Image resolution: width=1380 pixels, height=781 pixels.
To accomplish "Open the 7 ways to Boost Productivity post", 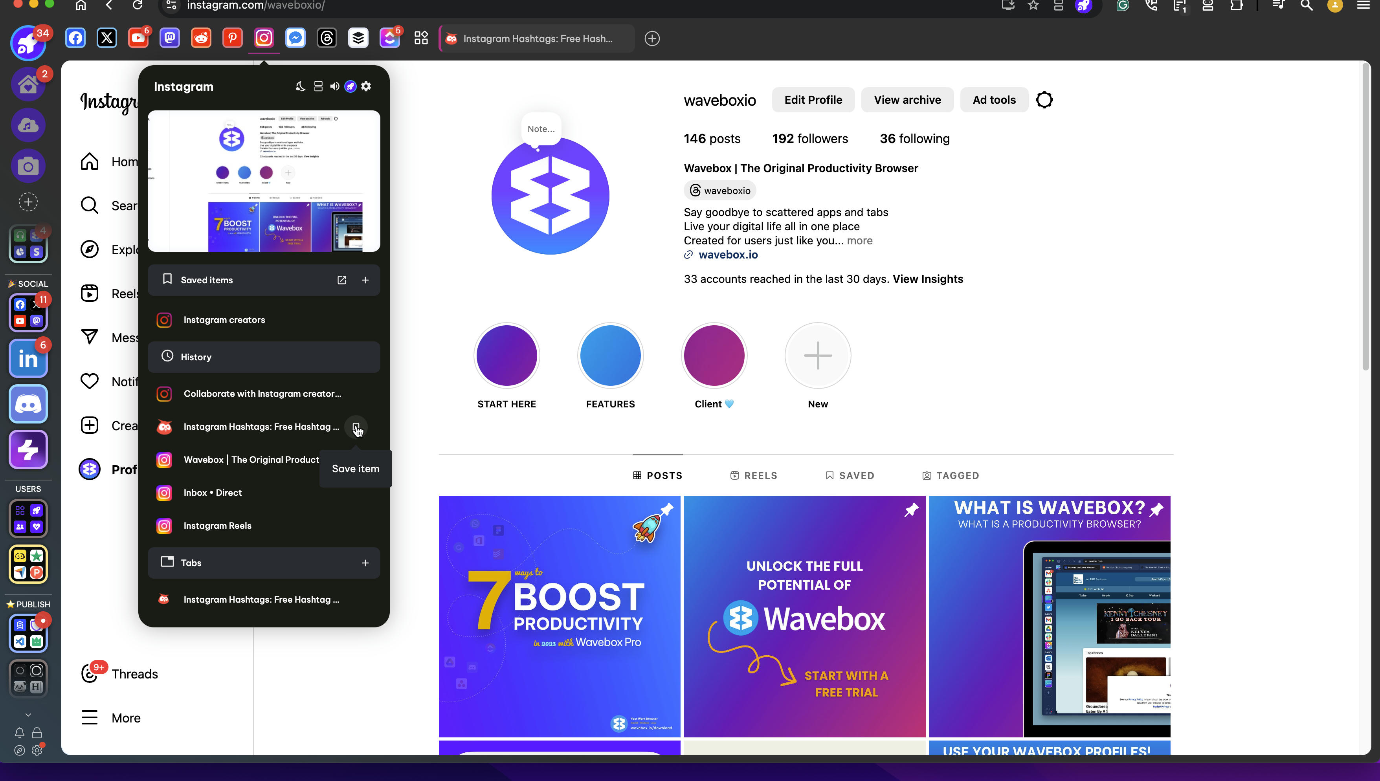I will coord(560,617).
